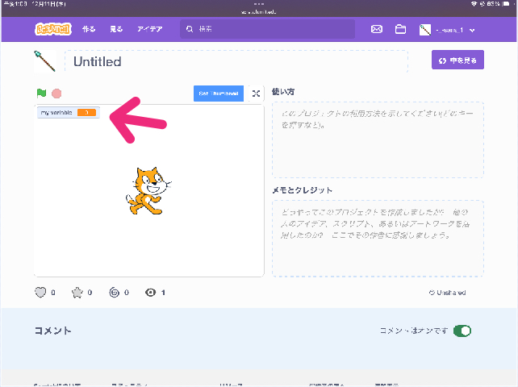The width and height of the screenshot is (518, 387).
Task: Enter fullscreen stage mode
Action: click(x=256, y=94)
